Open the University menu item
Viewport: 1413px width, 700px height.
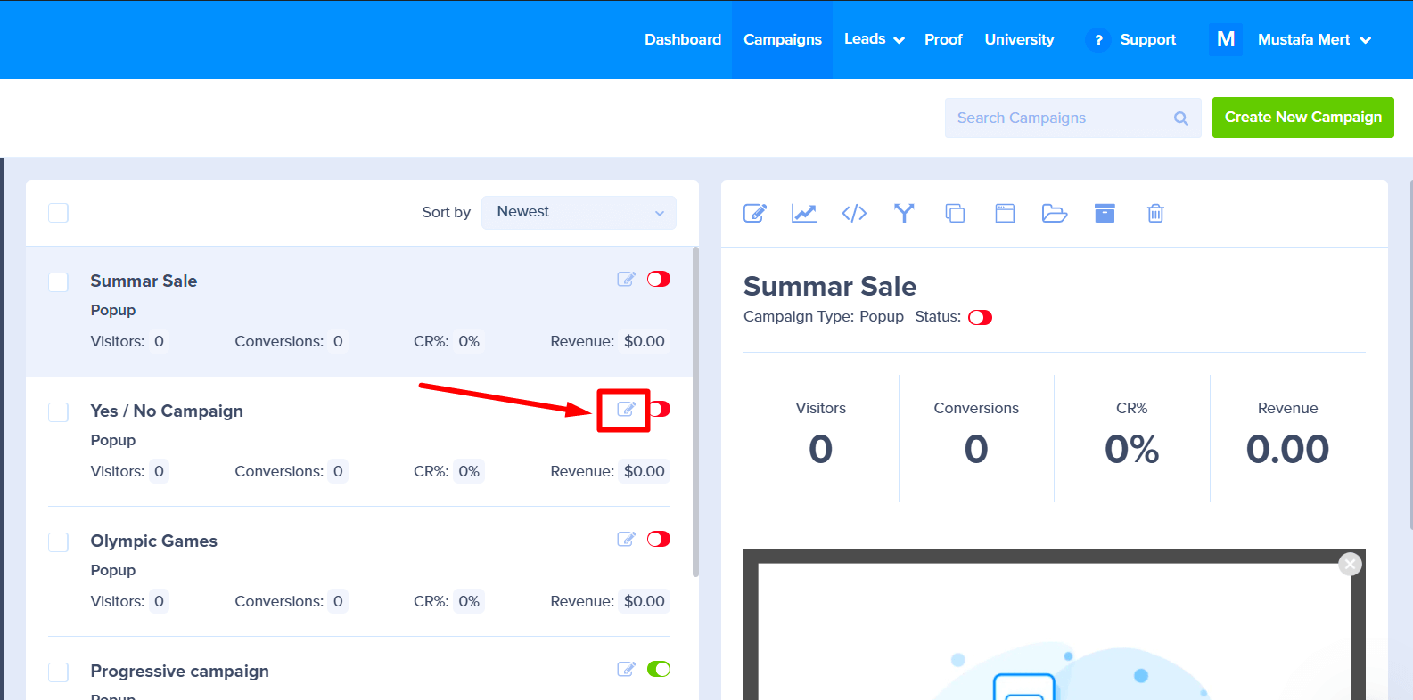coord(1019,39)
